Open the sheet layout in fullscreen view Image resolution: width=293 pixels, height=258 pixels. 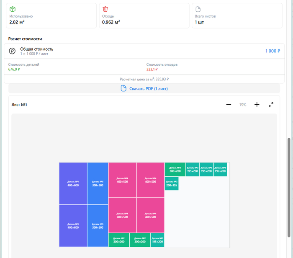(271, 105)
